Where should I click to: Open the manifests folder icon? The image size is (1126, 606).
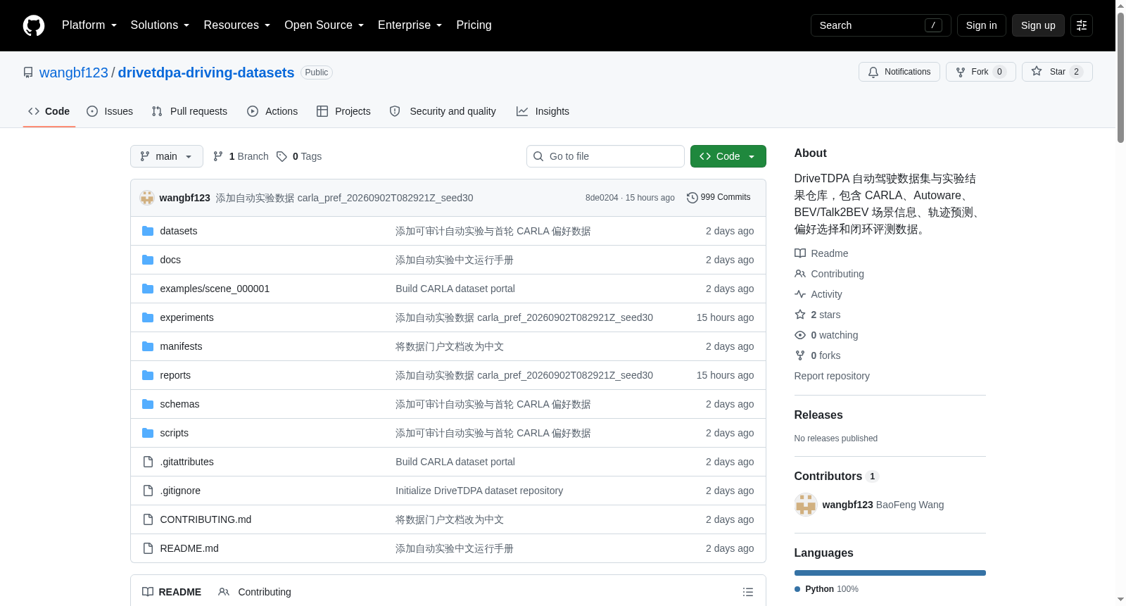[x=148, y=346]
